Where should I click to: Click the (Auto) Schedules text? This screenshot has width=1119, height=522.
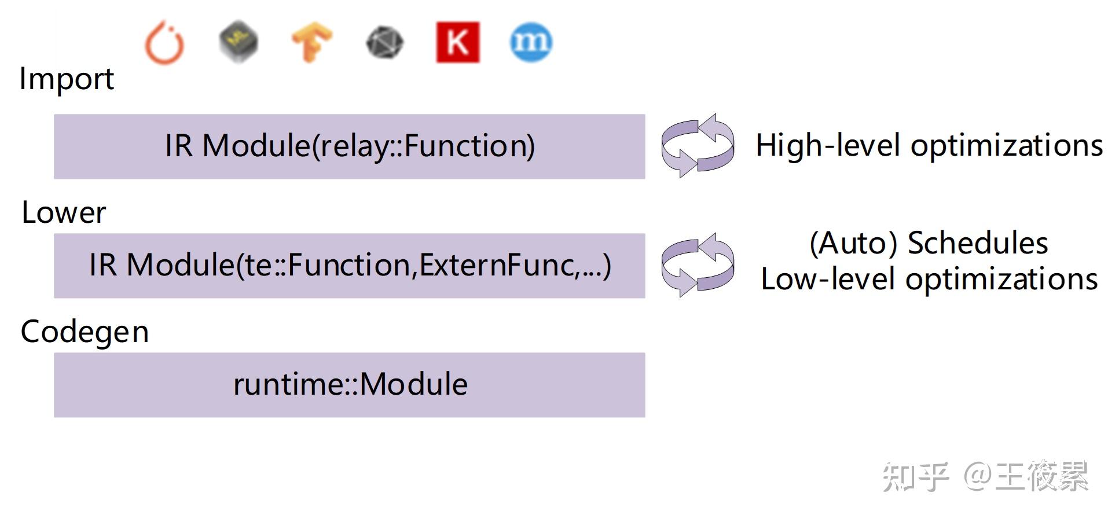[x=929, y=243]
